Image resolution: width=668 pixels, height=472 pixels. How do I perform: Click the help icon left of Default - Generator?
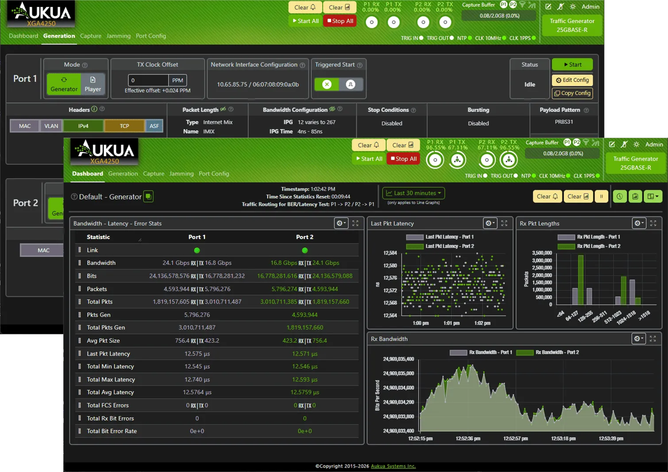pos(74,197)
